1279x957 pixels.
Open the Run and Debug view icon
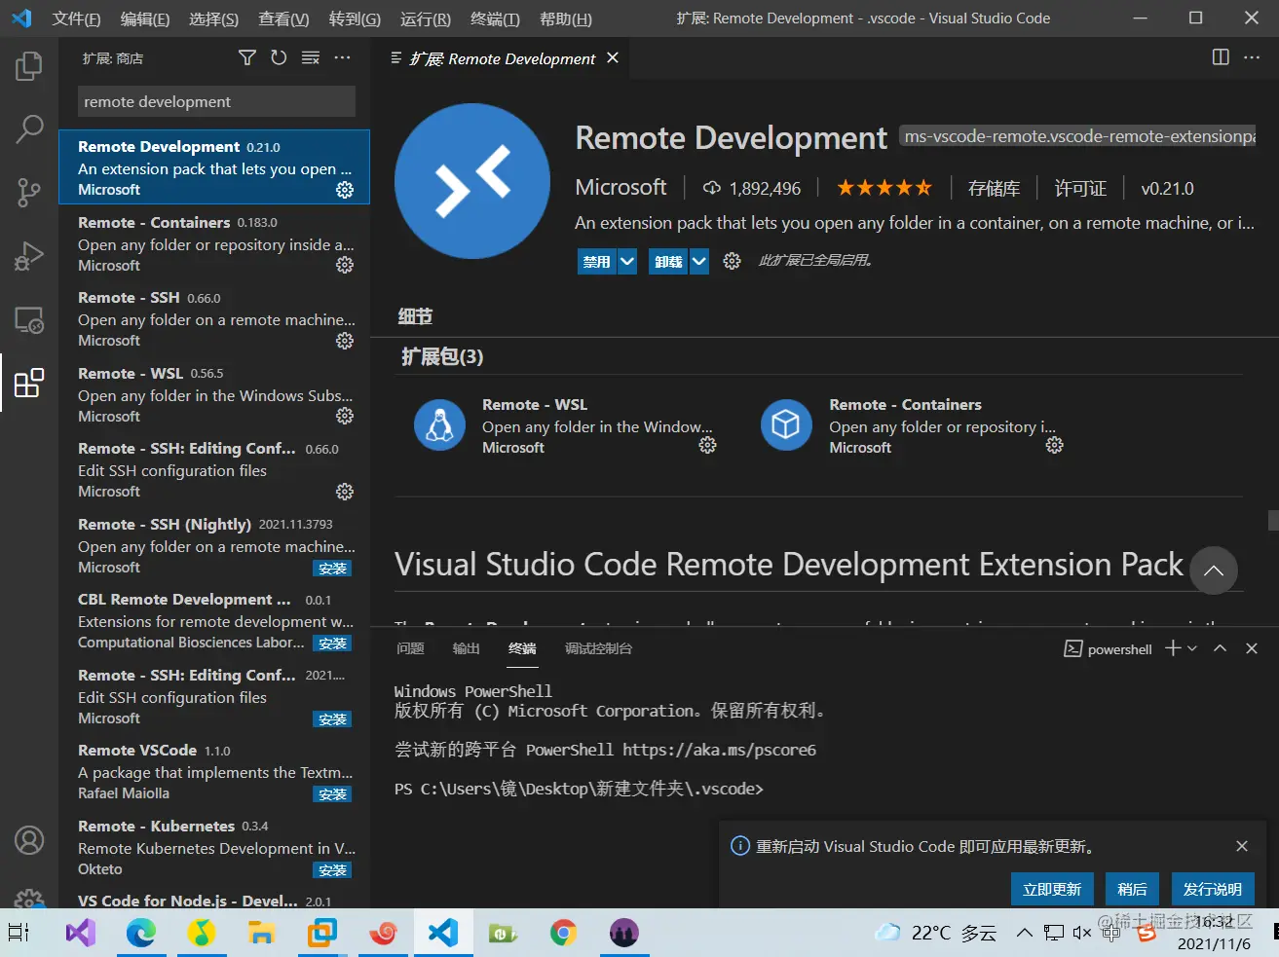click(29, 256)
